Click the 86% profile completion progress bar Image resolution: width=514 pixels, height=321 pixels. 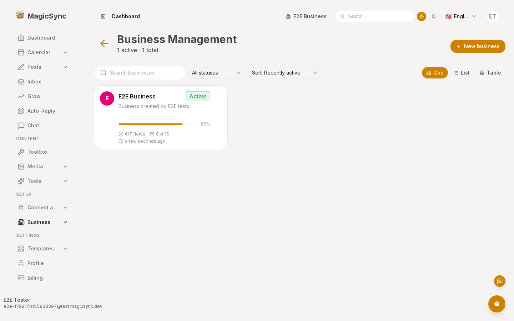(156, 124)
